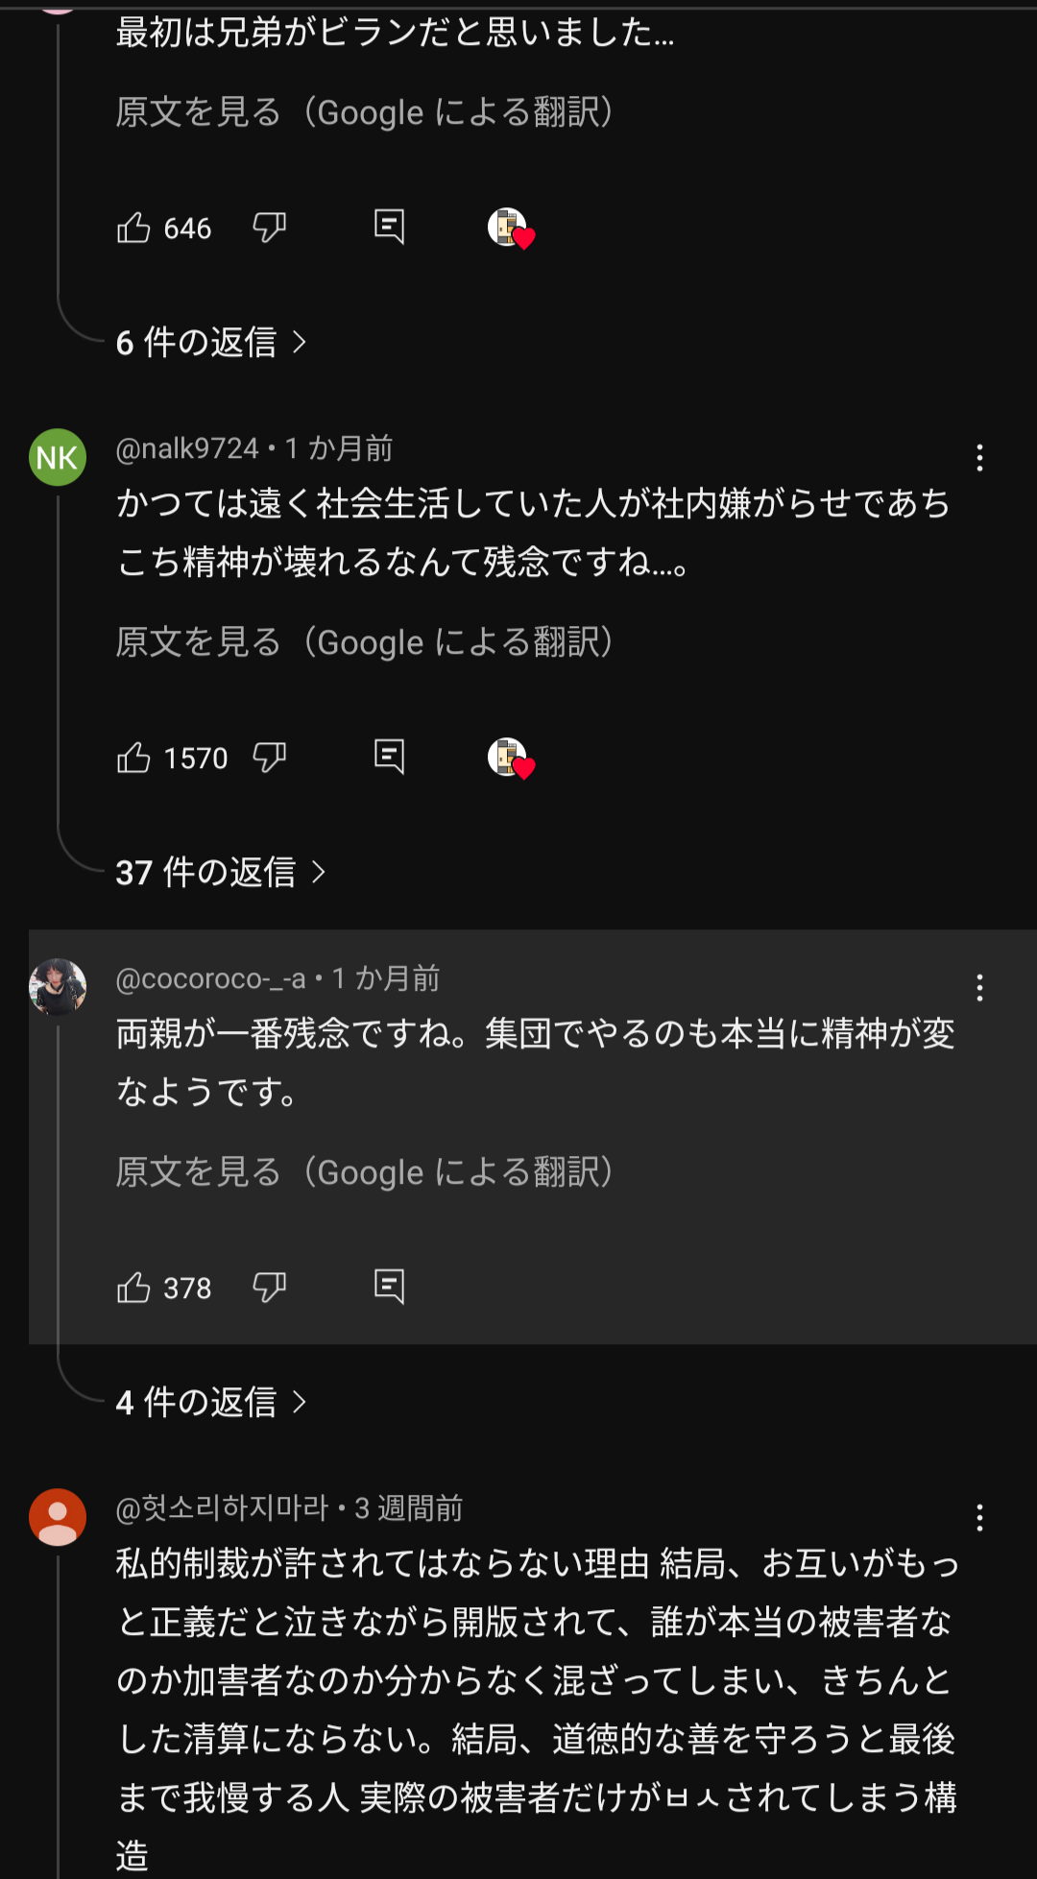1037x1879 pixels.
Task: Like the @cocoroco-_-a comment
Action: click(x=133, y=1288)
